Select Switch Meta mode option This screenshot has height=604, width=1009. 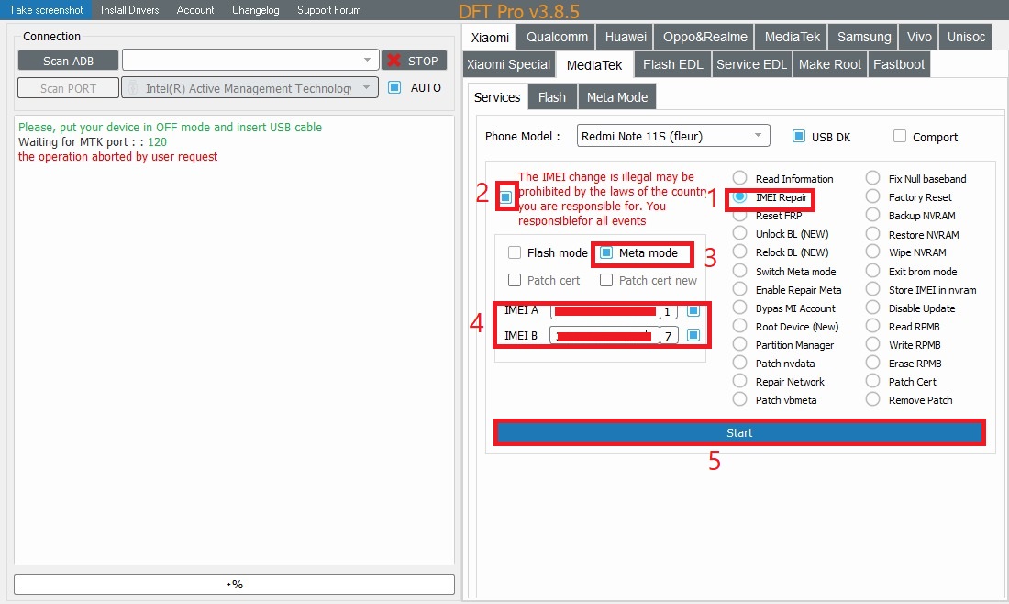[x=740, y=271]
